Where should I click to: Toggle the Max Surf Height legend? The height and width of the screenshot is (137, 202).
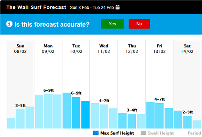tap(113, 133)
